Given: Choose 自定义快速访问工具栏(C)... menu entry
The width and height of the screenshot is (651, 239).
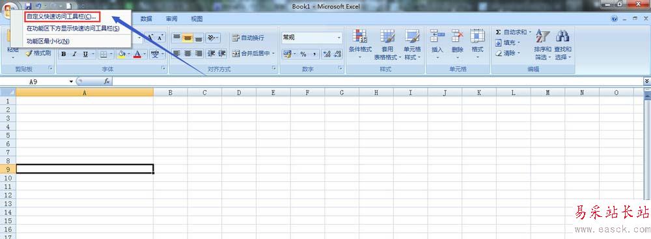Looking at the screenshot, I should pyautogui.click(x=62, y=17).
